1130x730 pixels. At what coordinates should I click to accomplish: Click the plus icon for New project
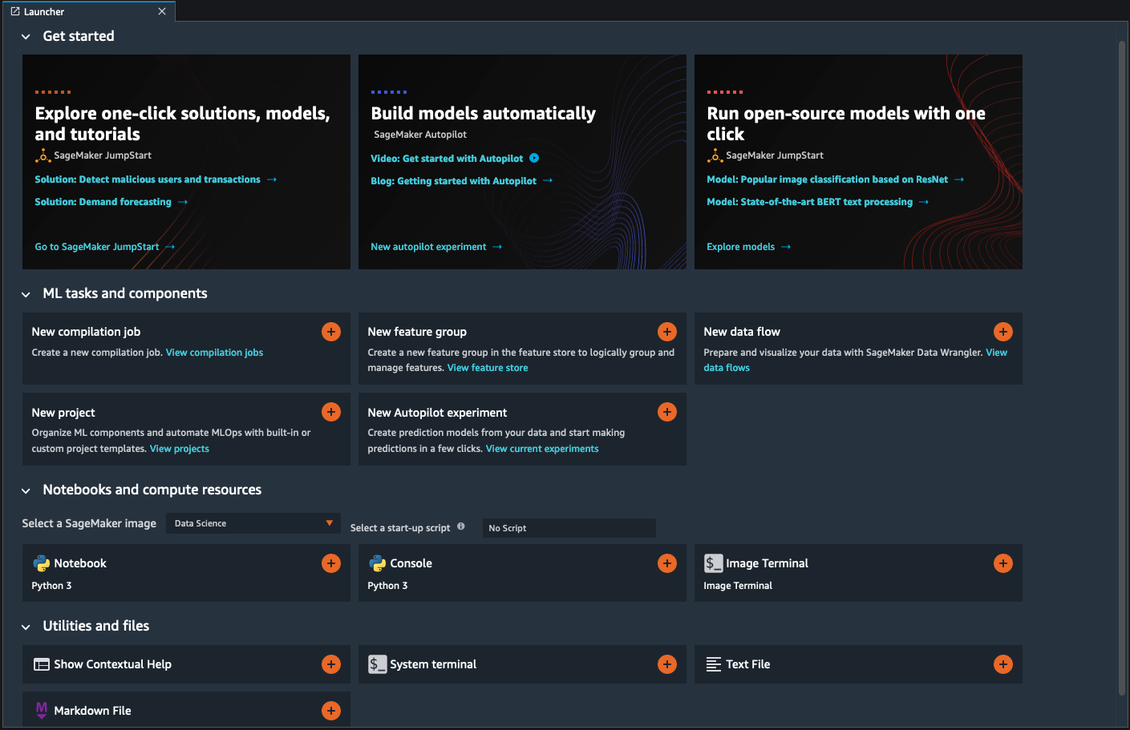click(331, 412)
